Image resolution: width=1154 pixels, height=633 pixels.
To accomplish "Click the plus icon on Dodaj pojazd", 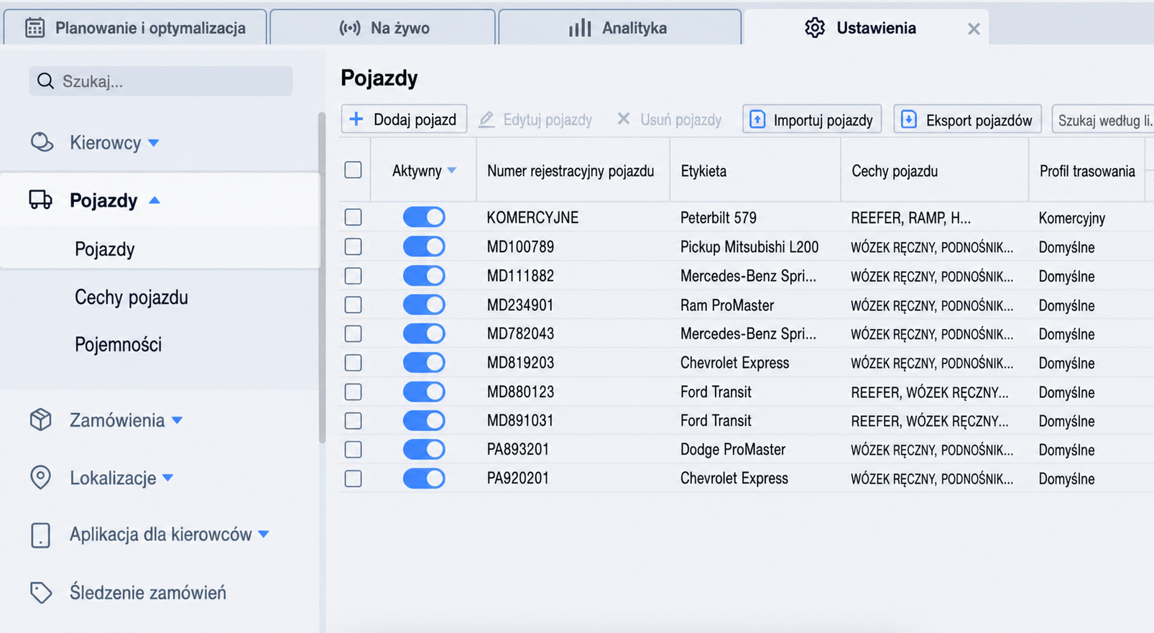I will pos(356,119).
